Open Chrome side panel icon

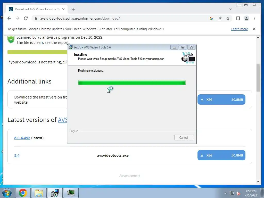[238, 18]
